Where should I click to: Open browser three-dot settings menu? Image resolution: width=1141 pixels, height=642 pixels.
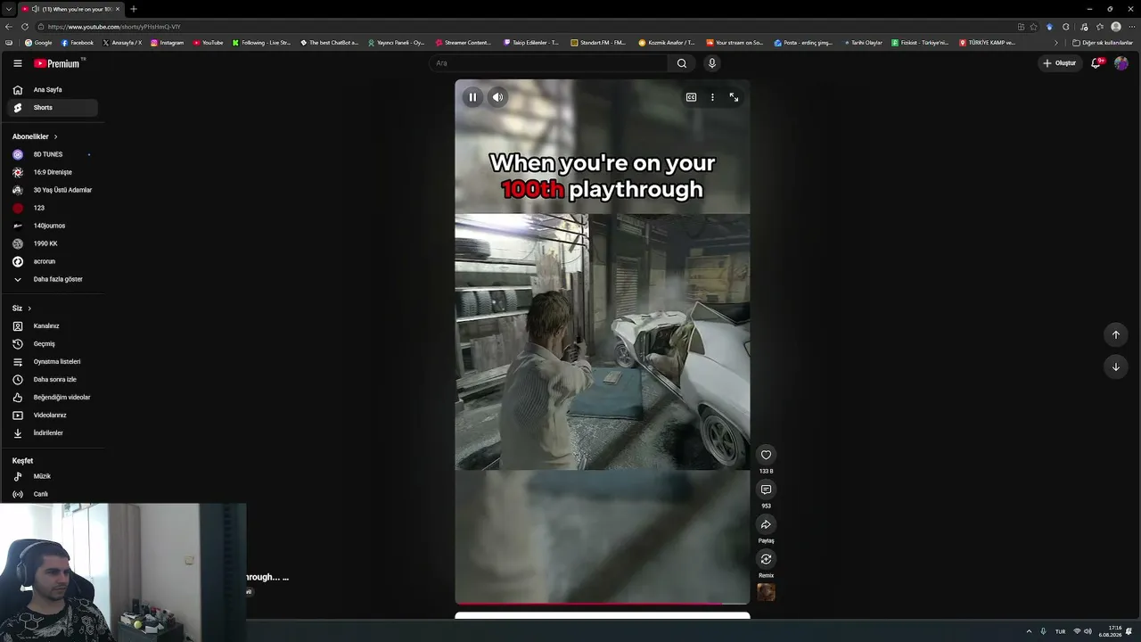(x=1130, y=27)
